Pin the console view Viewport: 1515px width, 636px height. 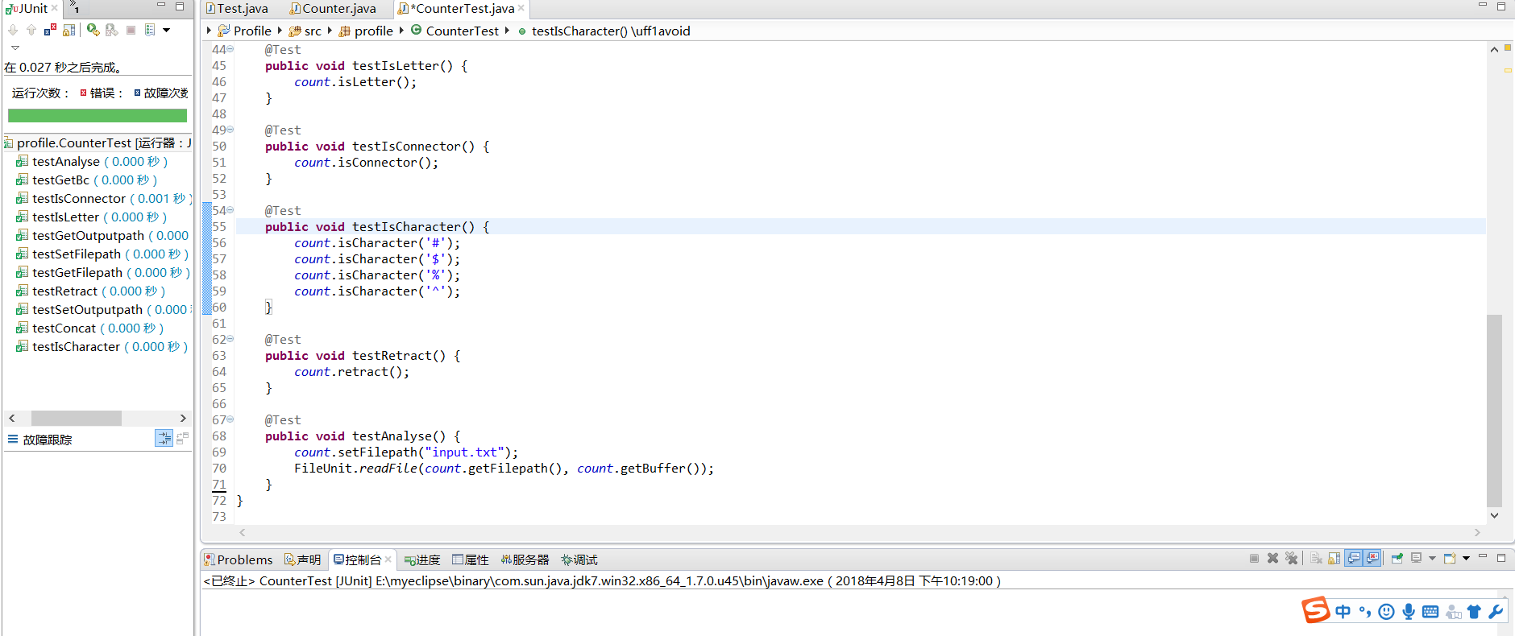1397,558
